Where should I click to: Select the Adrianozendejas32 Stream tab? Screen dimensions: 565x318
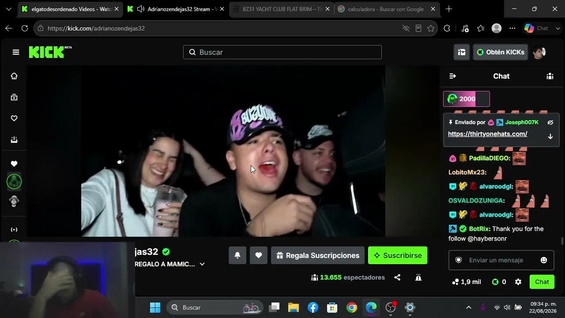click(x=176, y=9)
